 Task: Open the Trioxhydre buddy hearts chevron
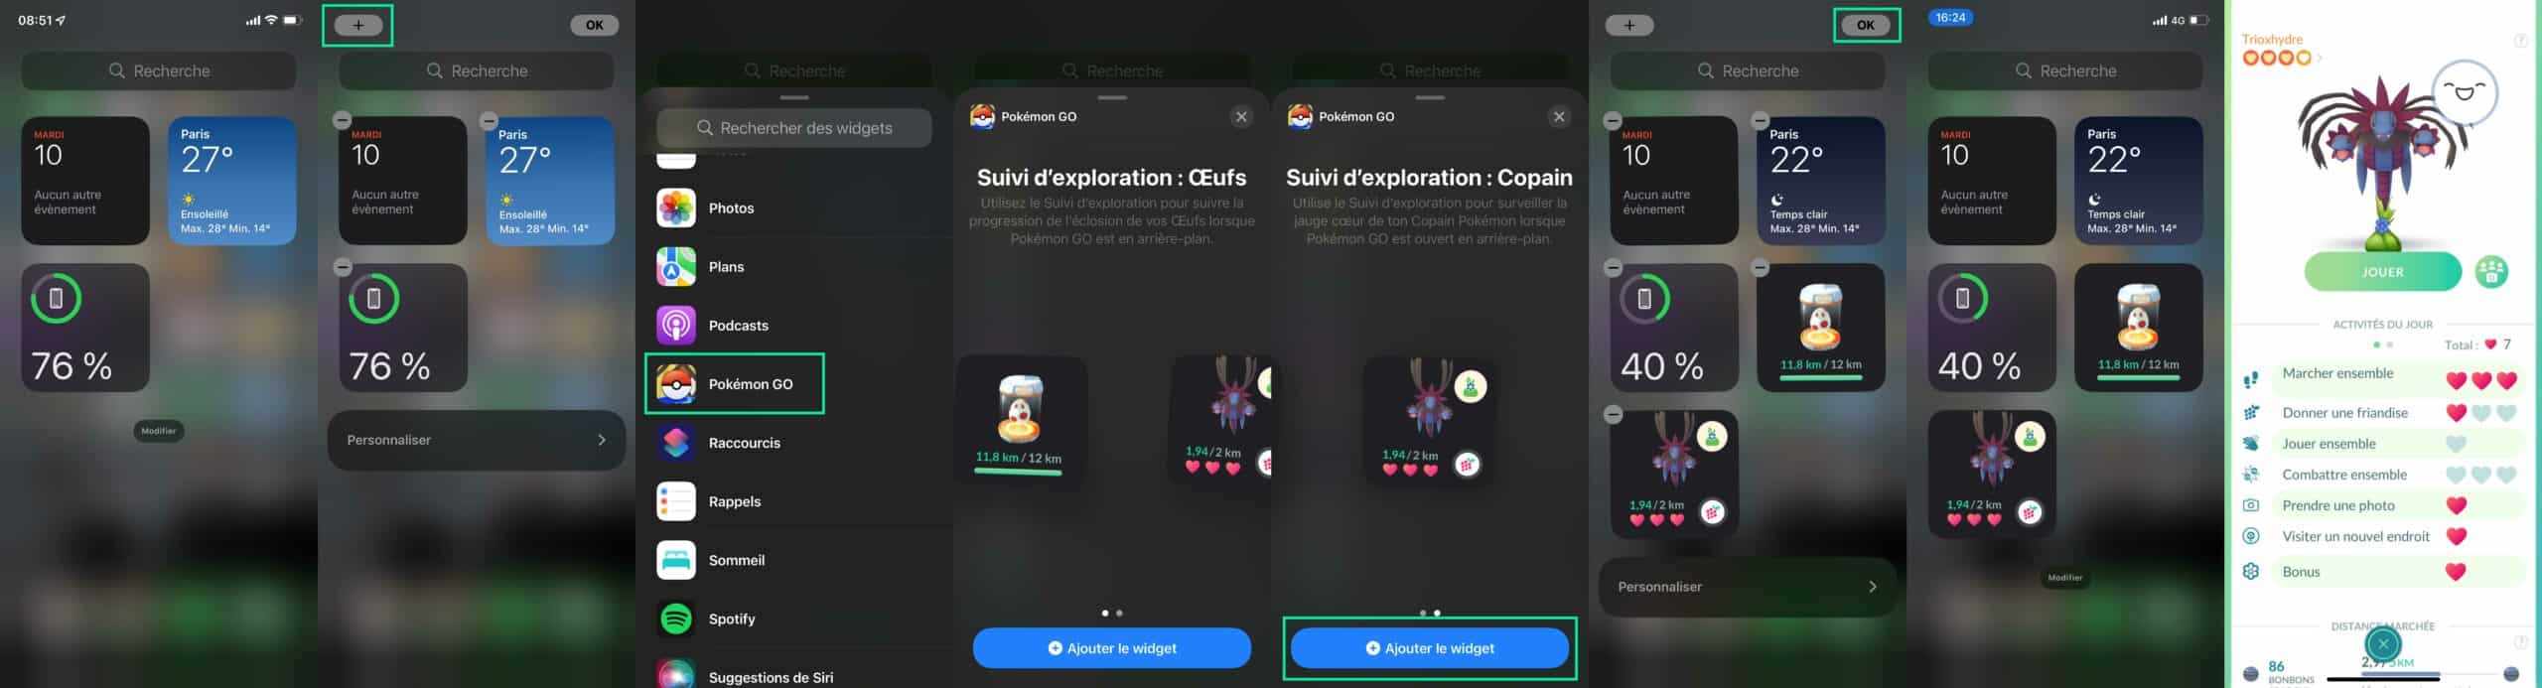[2320, 58]
